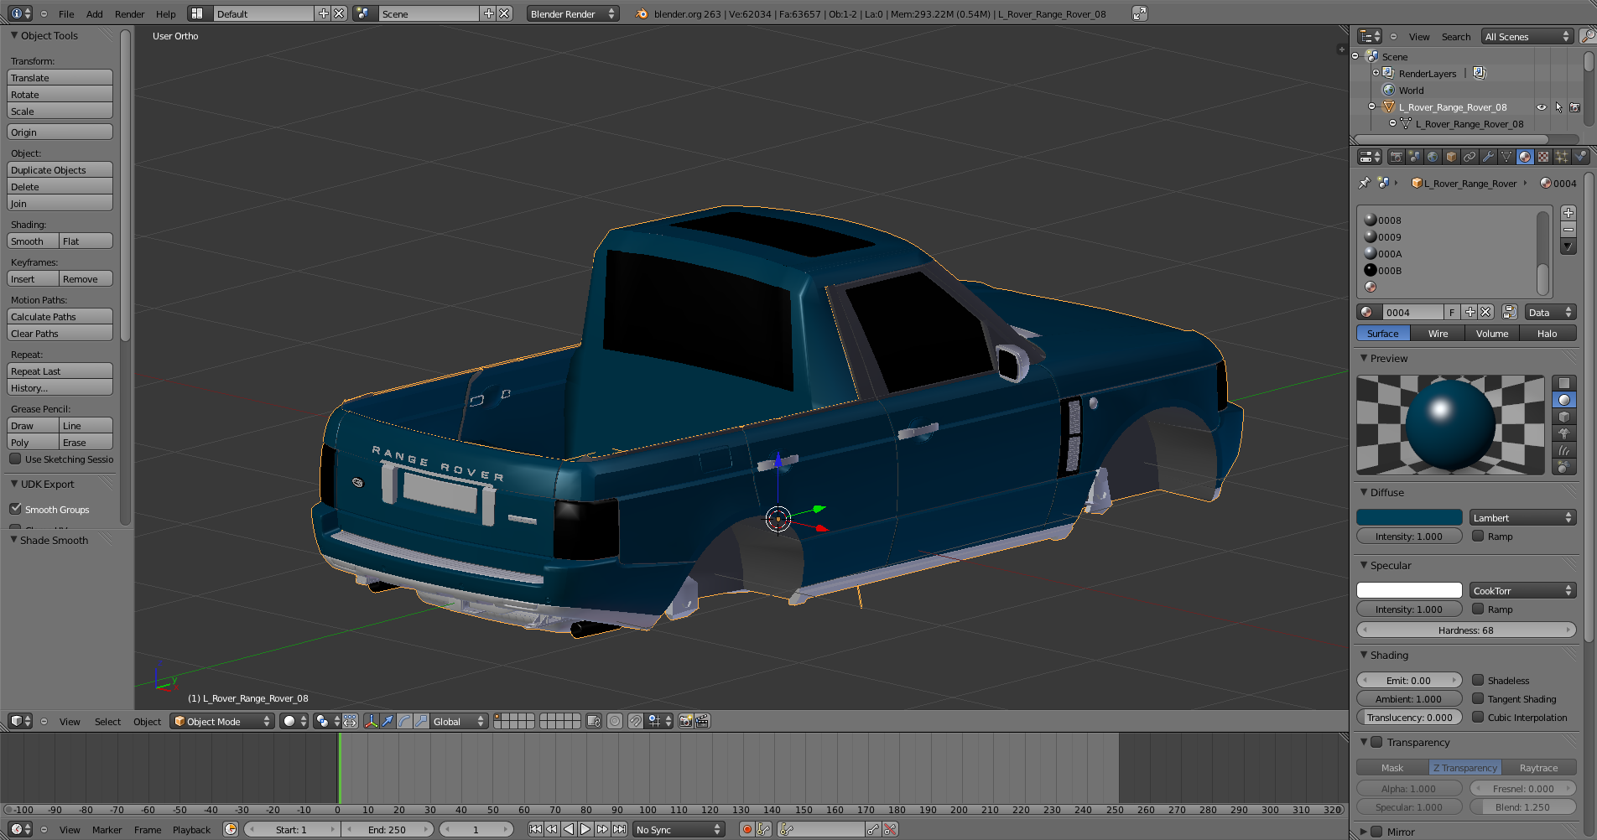Screen dimensions: 1597x840
Task: Enable Cubic Interpolation checkbox
Action: click(1478, 717)
